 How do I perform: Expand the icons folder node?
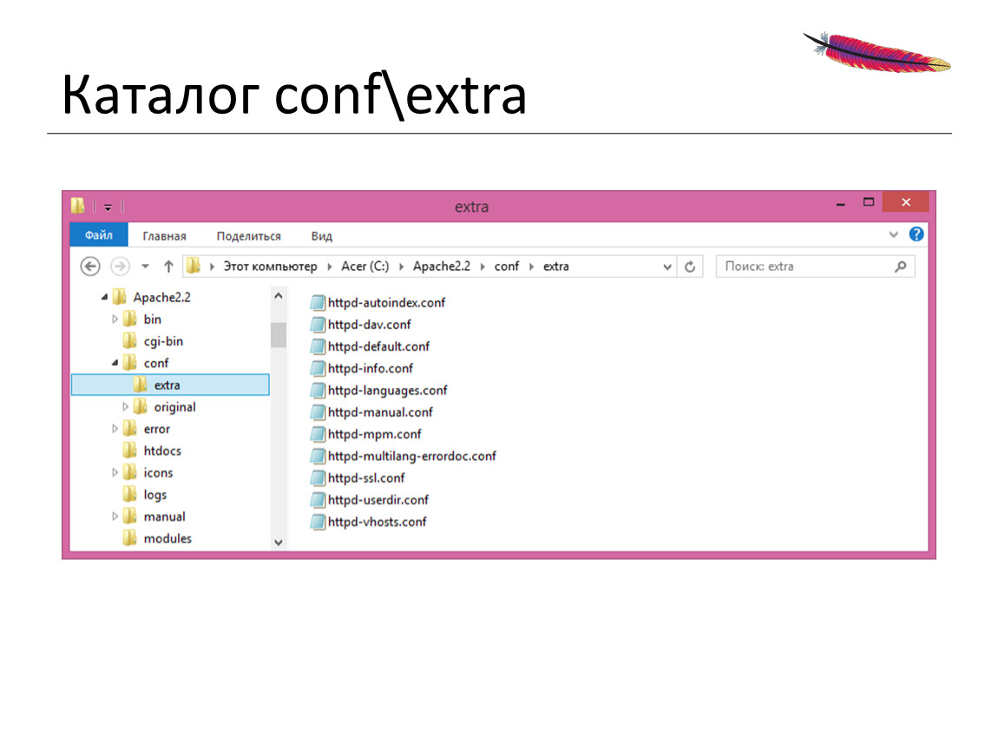[x=115, y=473]
